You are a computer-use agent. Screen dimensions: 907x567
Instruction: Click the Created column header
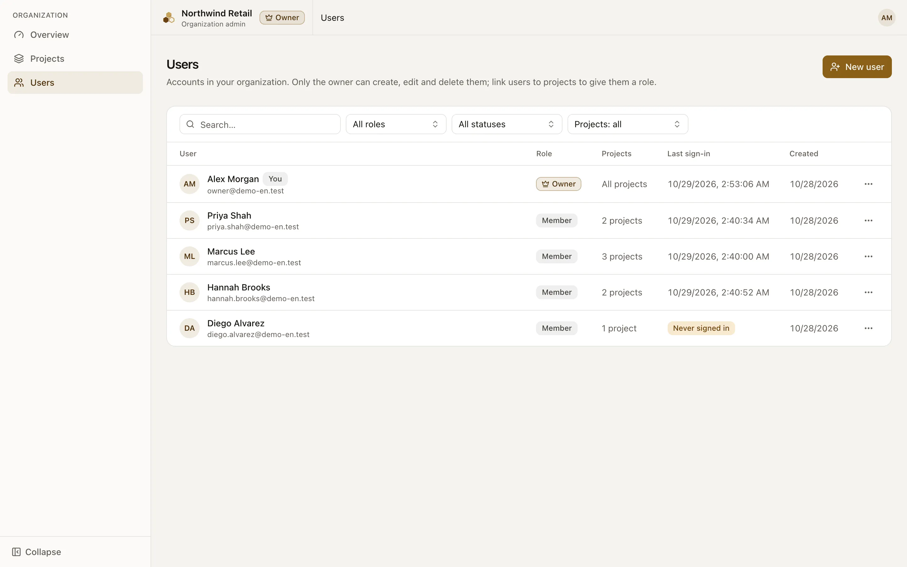[804, 154]
